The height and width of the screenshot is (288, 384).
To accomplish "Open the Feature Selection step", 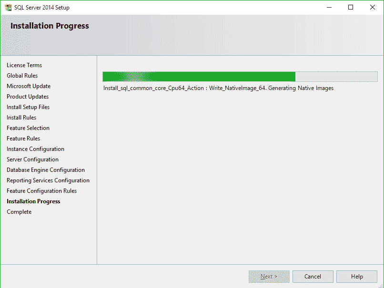I will click(28, 128).
